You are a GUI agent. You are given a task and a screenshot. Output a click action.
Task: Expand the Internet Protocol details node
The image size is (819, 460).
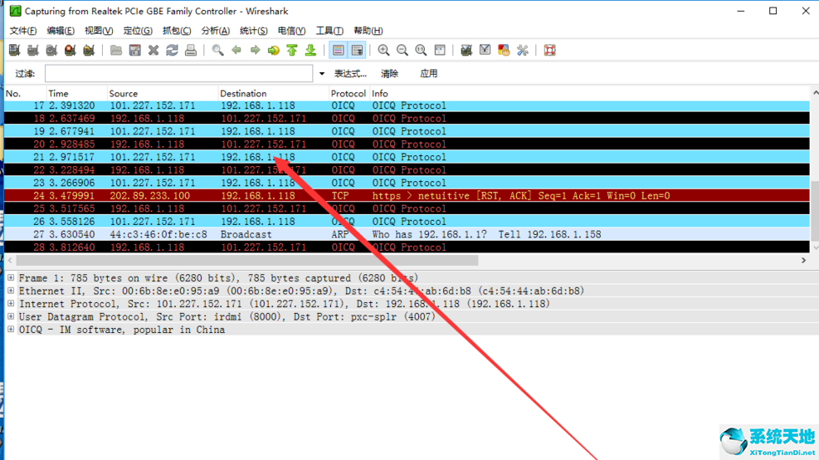pyautogui.click(x=11, y=303)
